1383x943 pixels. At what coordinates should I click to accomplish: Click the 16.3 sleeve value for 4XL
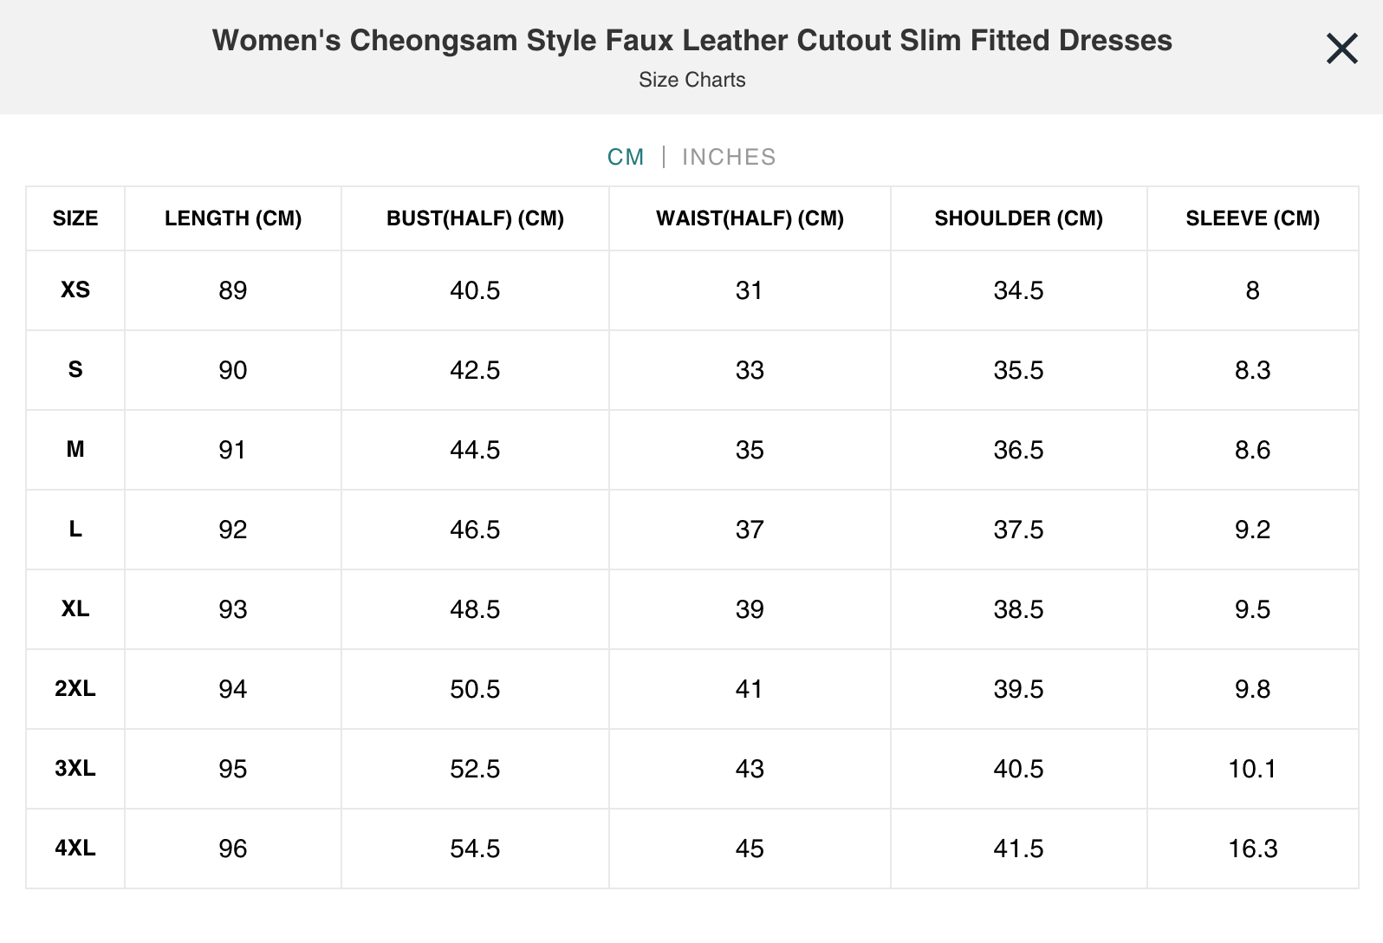1251,849
